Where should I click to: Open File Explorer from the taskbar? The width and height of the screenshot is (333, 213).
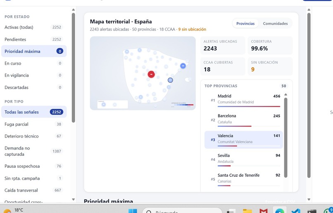(247, 211)
